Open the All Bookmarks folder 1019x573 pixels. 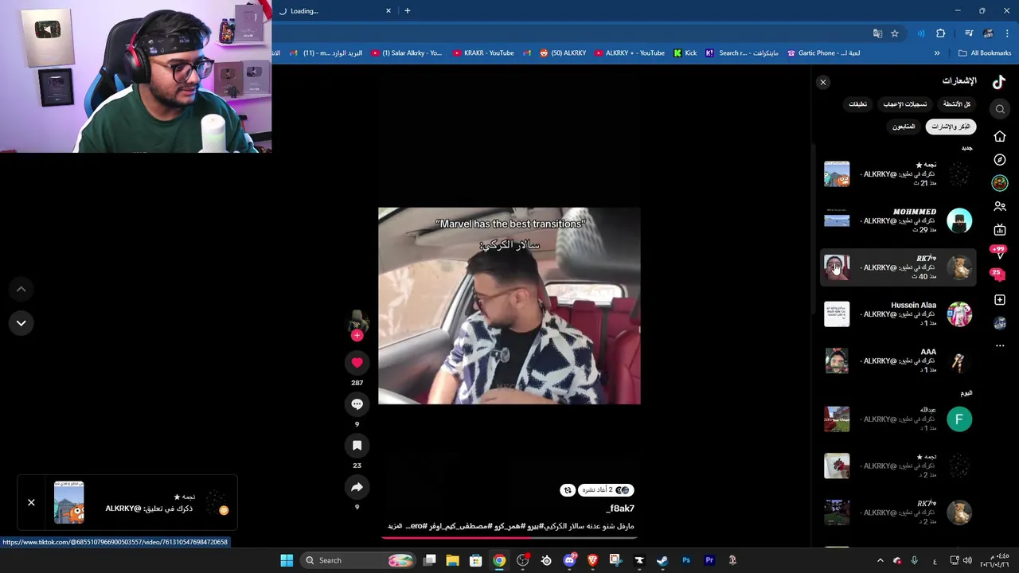tap(985, 53)
